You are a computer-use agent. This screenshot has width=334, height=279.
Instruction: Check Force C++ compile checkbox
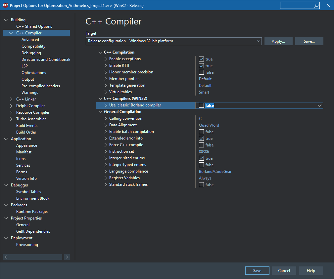(x=201, y=145)
